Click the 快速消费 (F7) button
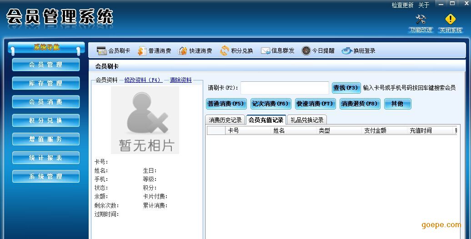This screenshot has width=471, height=239. [x=315, y=104]
